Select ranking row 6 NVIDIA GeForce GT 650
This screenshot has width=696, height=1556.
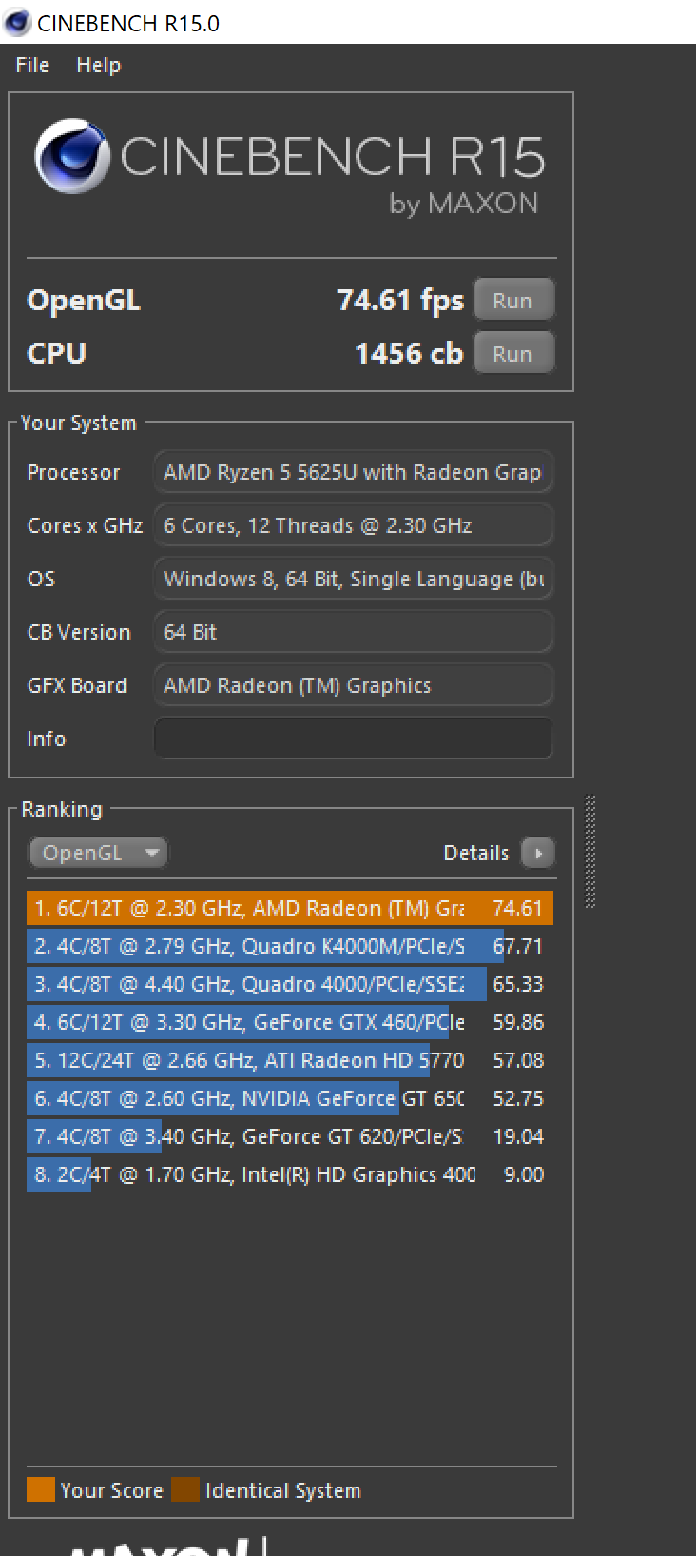[290, 1098]
